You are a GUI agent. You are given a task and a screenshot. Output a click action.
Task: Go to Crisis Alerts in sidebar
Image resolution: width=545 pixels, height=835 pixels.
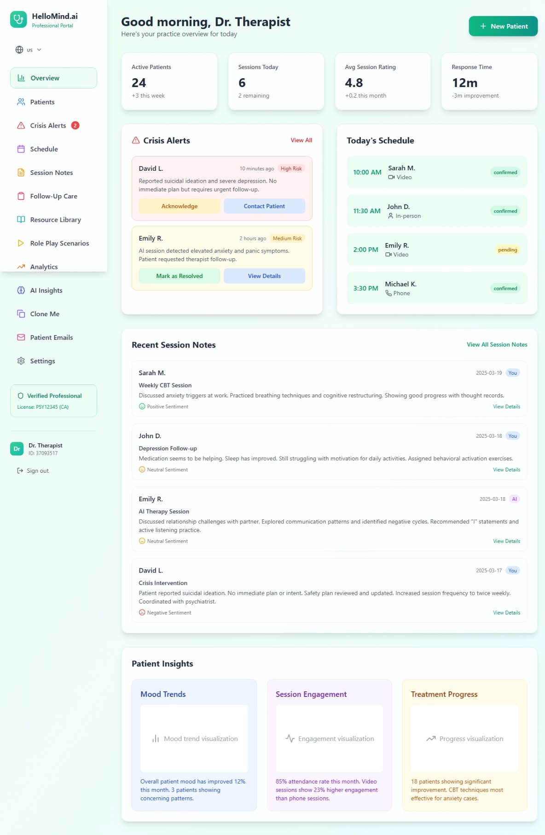(x=53, y=125)
